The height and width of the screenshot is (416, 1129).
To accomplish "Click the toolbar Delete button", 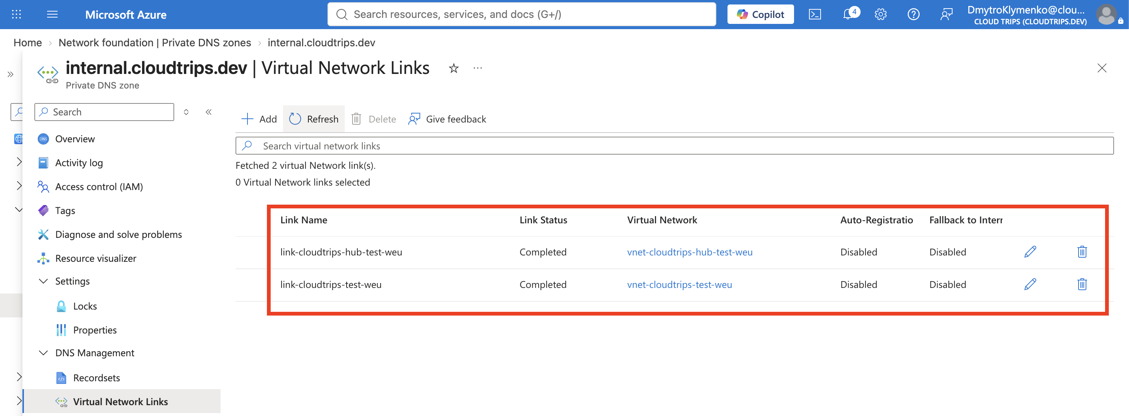I will 374,119.
